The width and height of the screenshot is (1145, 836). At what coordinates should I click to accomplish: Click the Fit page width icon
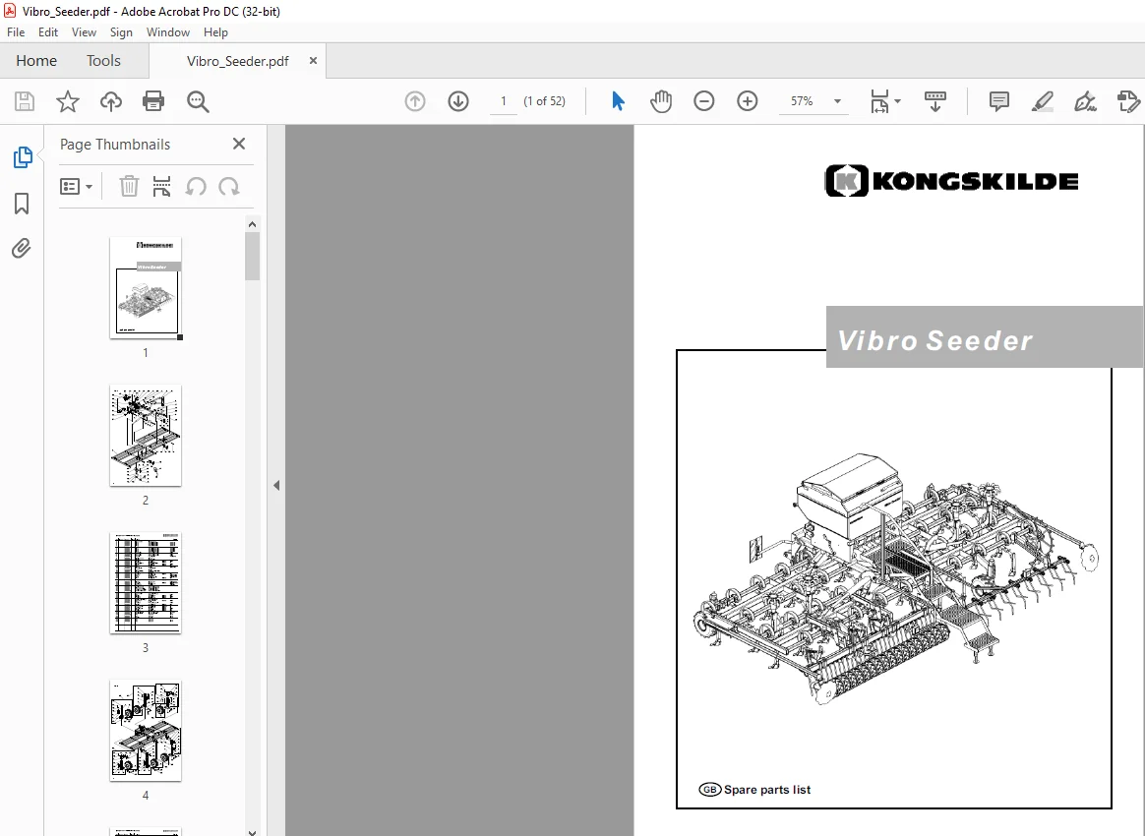click(879, 101)
